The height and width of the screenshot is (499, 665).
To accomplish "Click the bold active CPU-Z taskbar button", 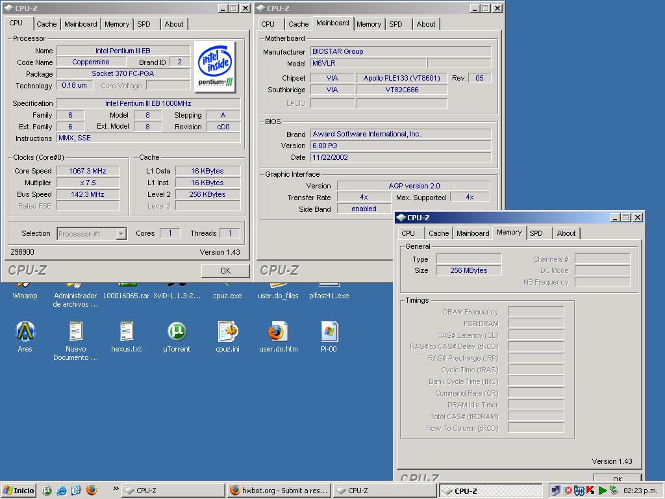I will [x=491, y=491].
